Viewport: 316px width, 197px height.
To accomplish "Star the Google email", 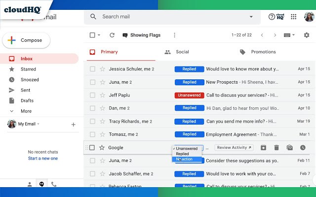I will (x=102, y=148).
